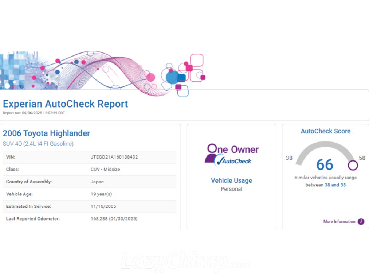
Task: Click the high score label 58 beside gauge
Action: (x=362, y=158)
